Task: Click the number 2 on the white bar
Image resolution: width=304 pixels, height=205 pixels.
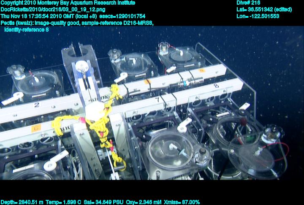Action: (37, 105)
